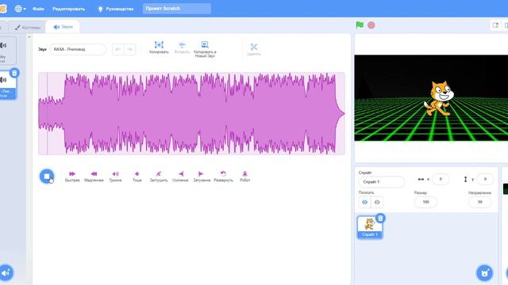Image resolution: width=508 pixels, height=285 pixels.
Task: Apply the Затухание fade-out effect
Action: click(x=202, y=177)
